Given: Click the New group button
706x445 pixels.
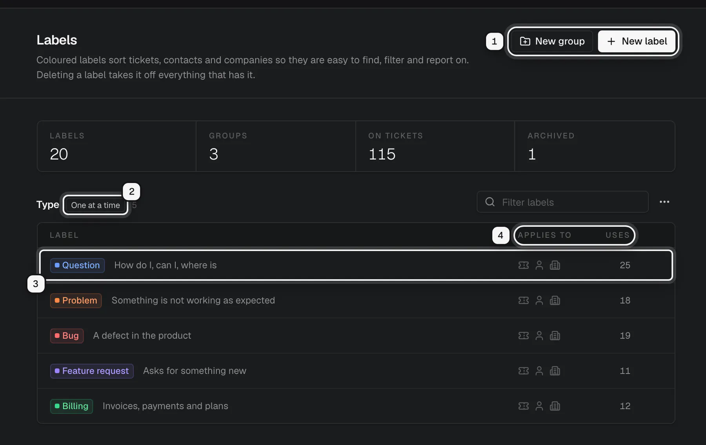Looking at the screenshot, I should pos(552,41).
